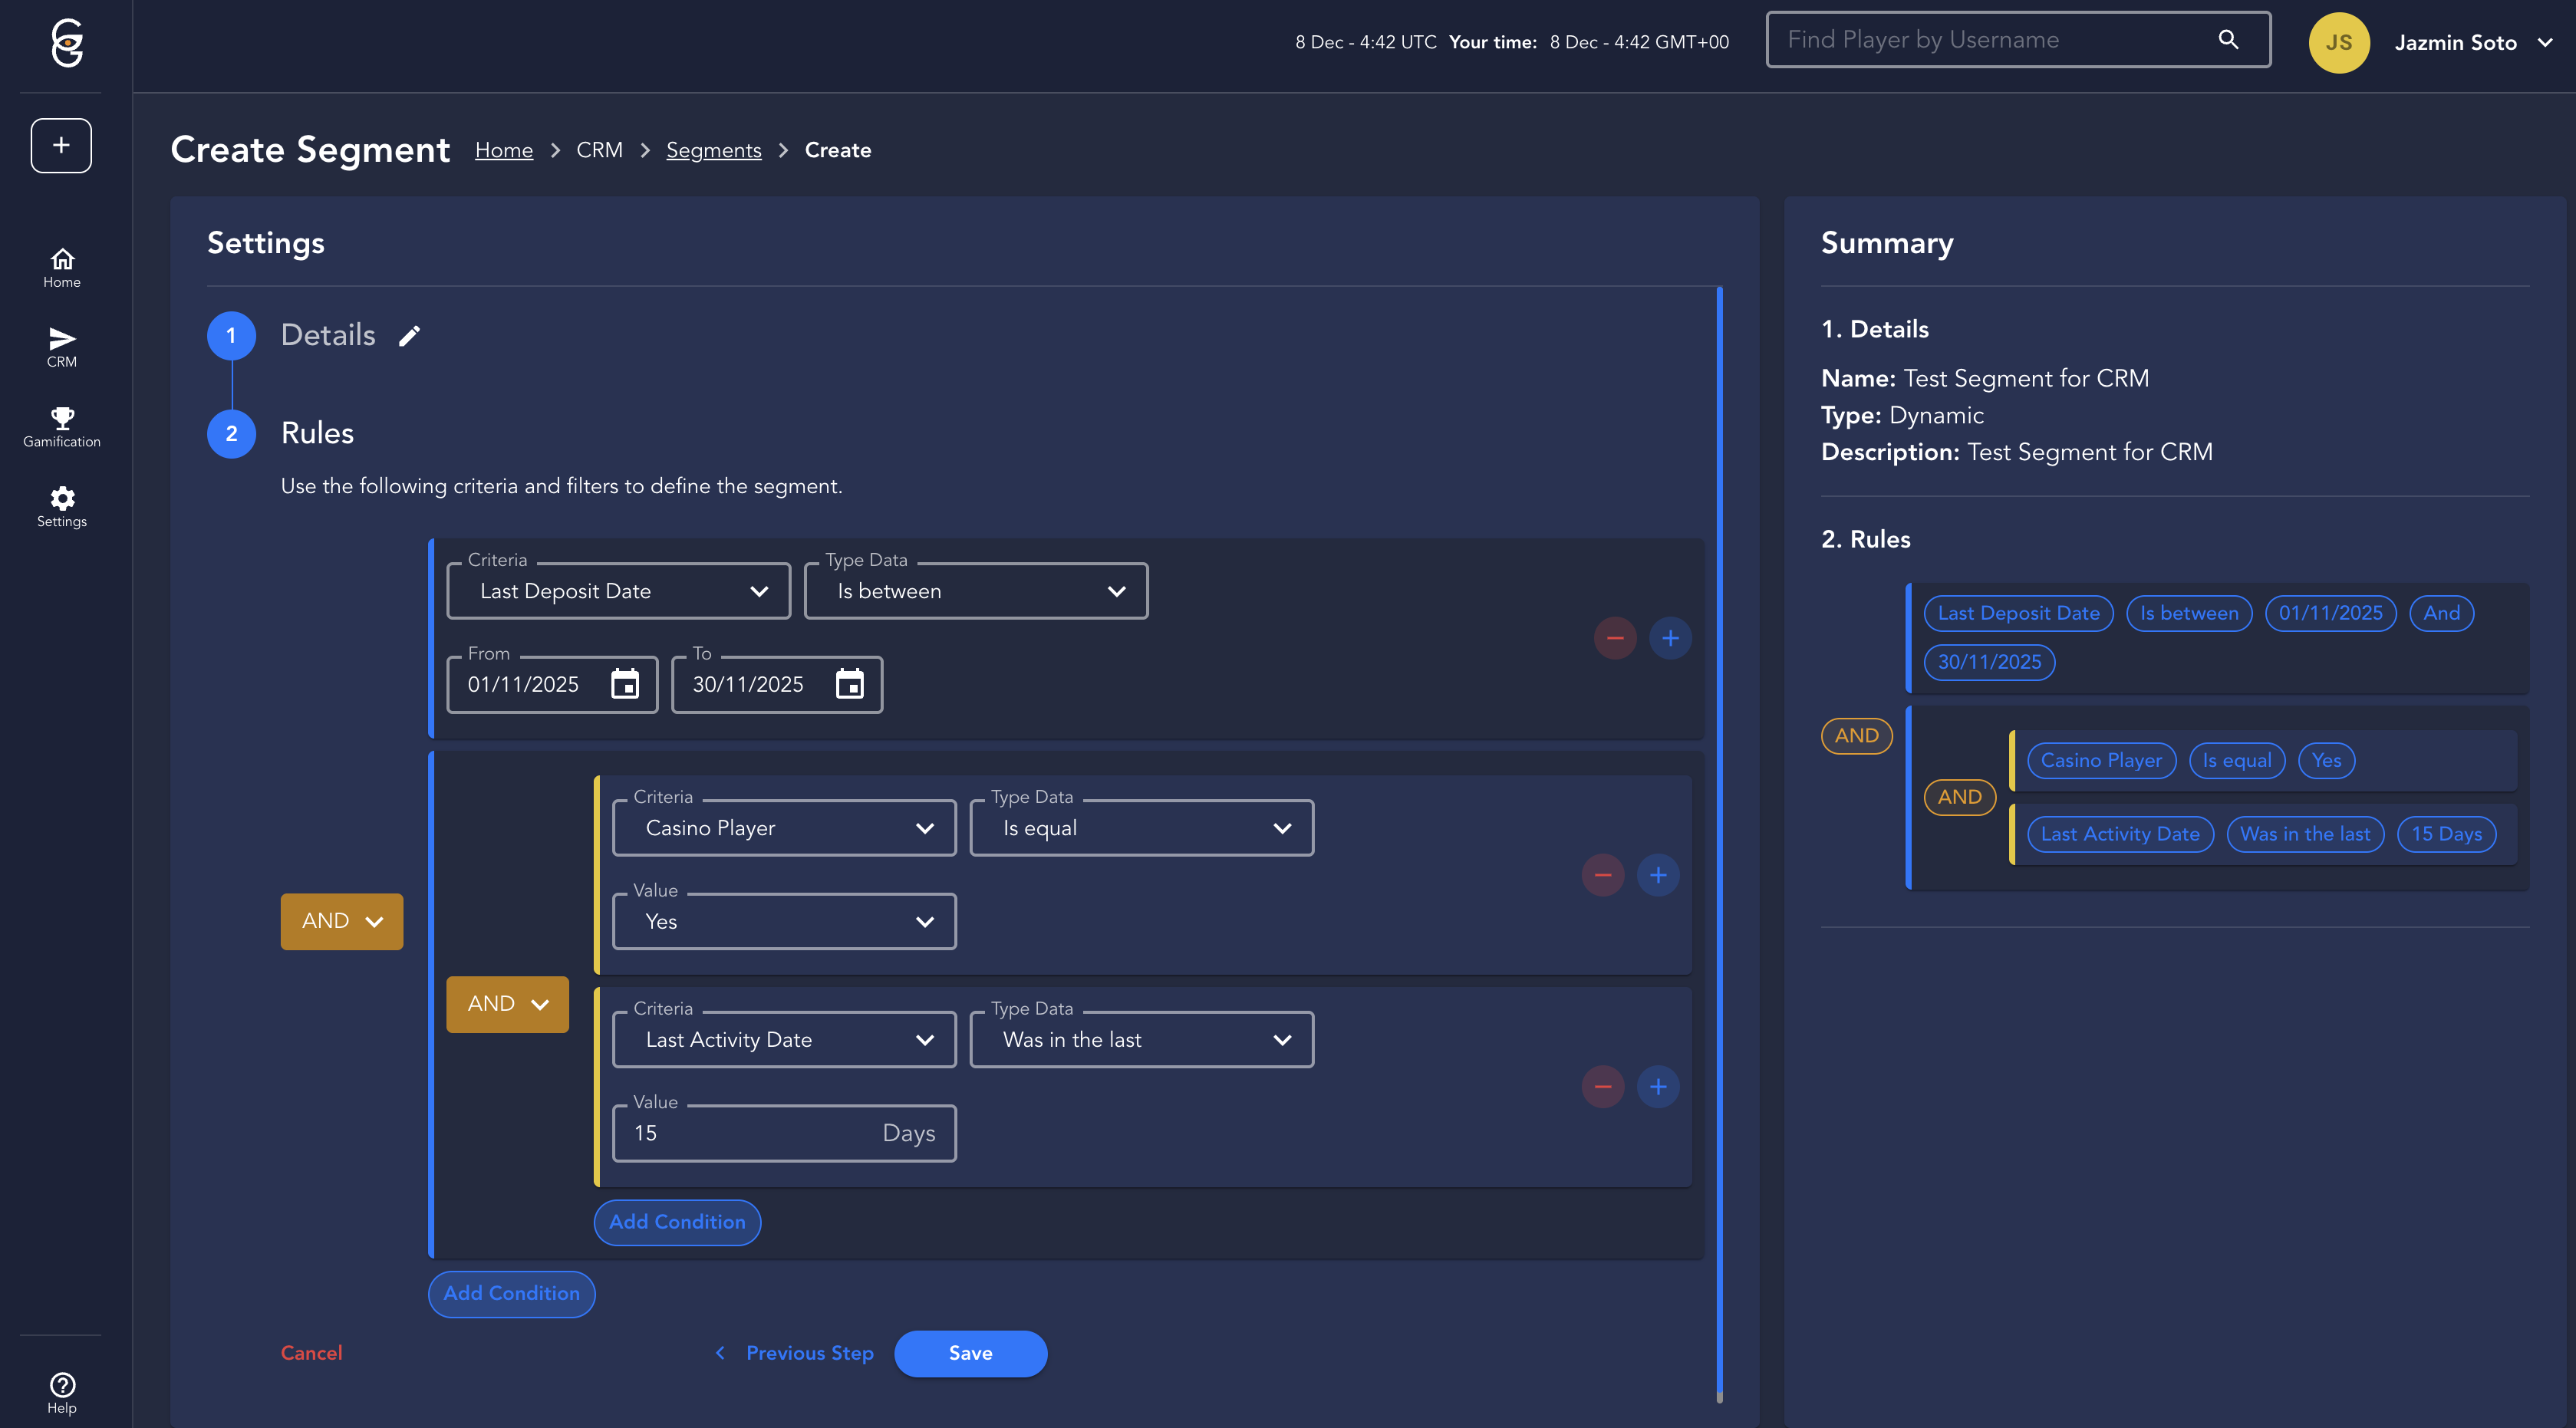Change the Is between type data dropdown
The width and height of the screenshot is (2576, 1428).
pos(975,591)
